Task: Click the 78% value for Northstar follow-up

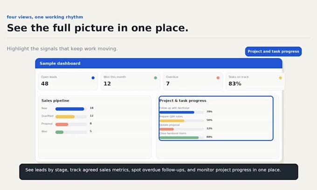Action: tap(209, 111)
